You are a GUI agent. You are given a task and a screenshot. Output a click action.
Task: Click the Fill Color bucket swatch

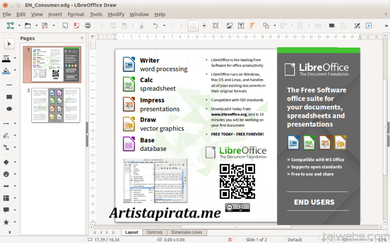(6, 71)
